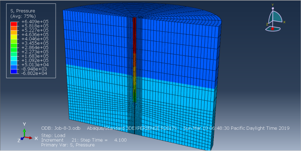This screenshot has height=151, width=301.
Task: Click the 'Step Time = 4.100' text
Action: (103, 140)
